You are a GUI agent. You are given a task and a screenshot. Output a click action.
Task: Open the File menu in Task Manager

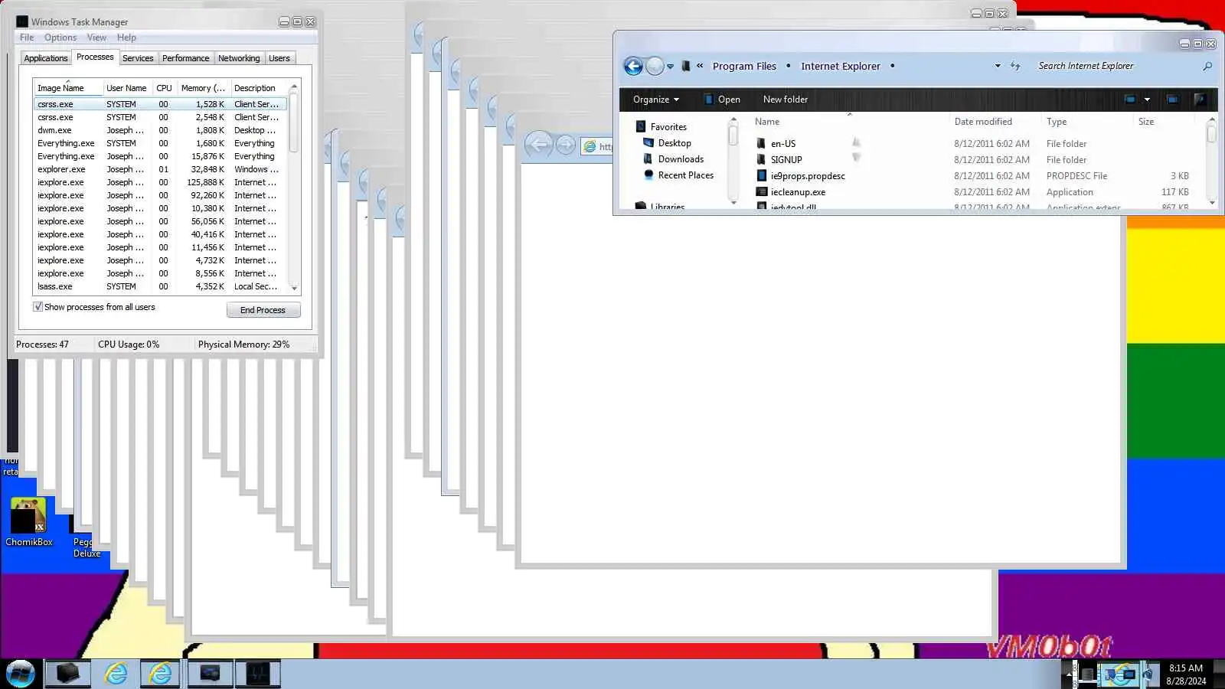(27, 38)
